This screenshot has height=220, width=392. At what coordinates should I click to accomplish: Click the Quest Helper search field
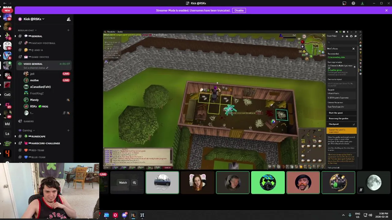[341, 42]
